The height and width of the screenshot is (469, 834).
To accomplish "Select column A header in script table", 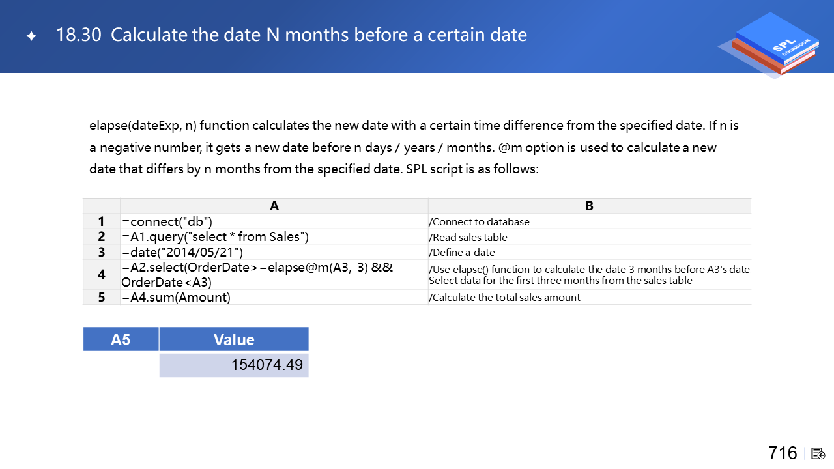I will pos(274,206).
